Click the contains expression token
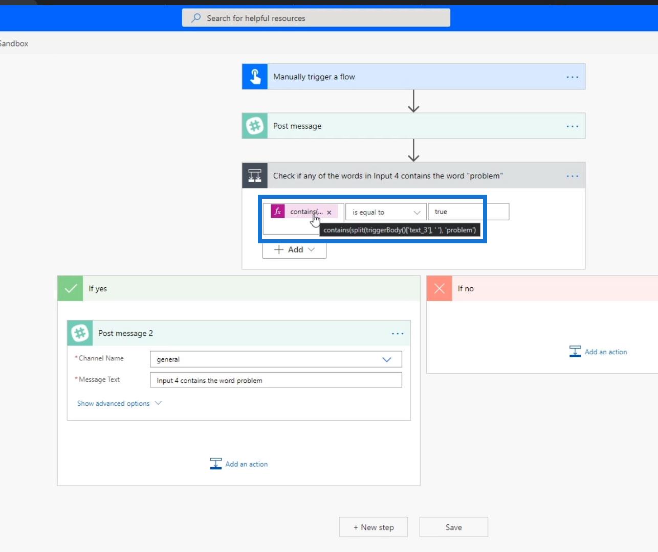The image size is (658, 552). [x=305, y=212]
